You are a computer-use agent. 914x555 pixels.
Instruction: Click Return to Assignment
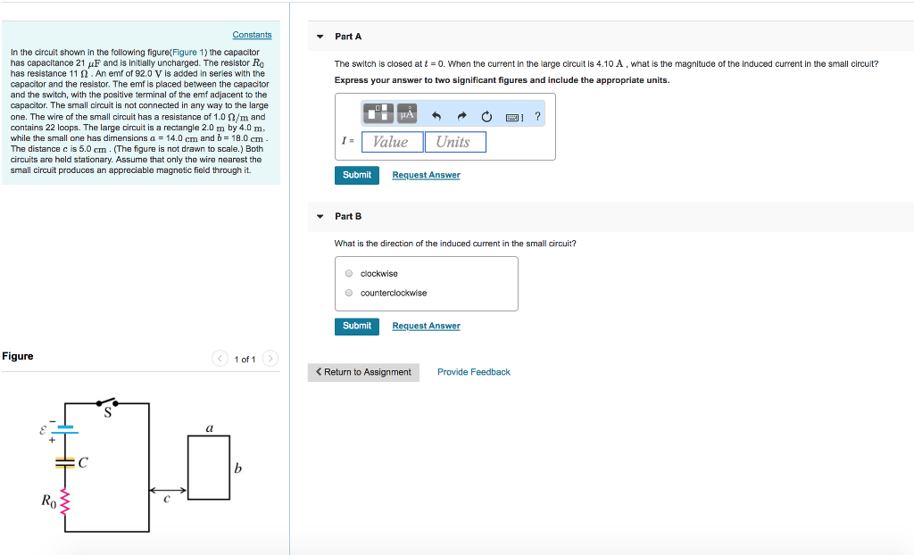(363, 371)
